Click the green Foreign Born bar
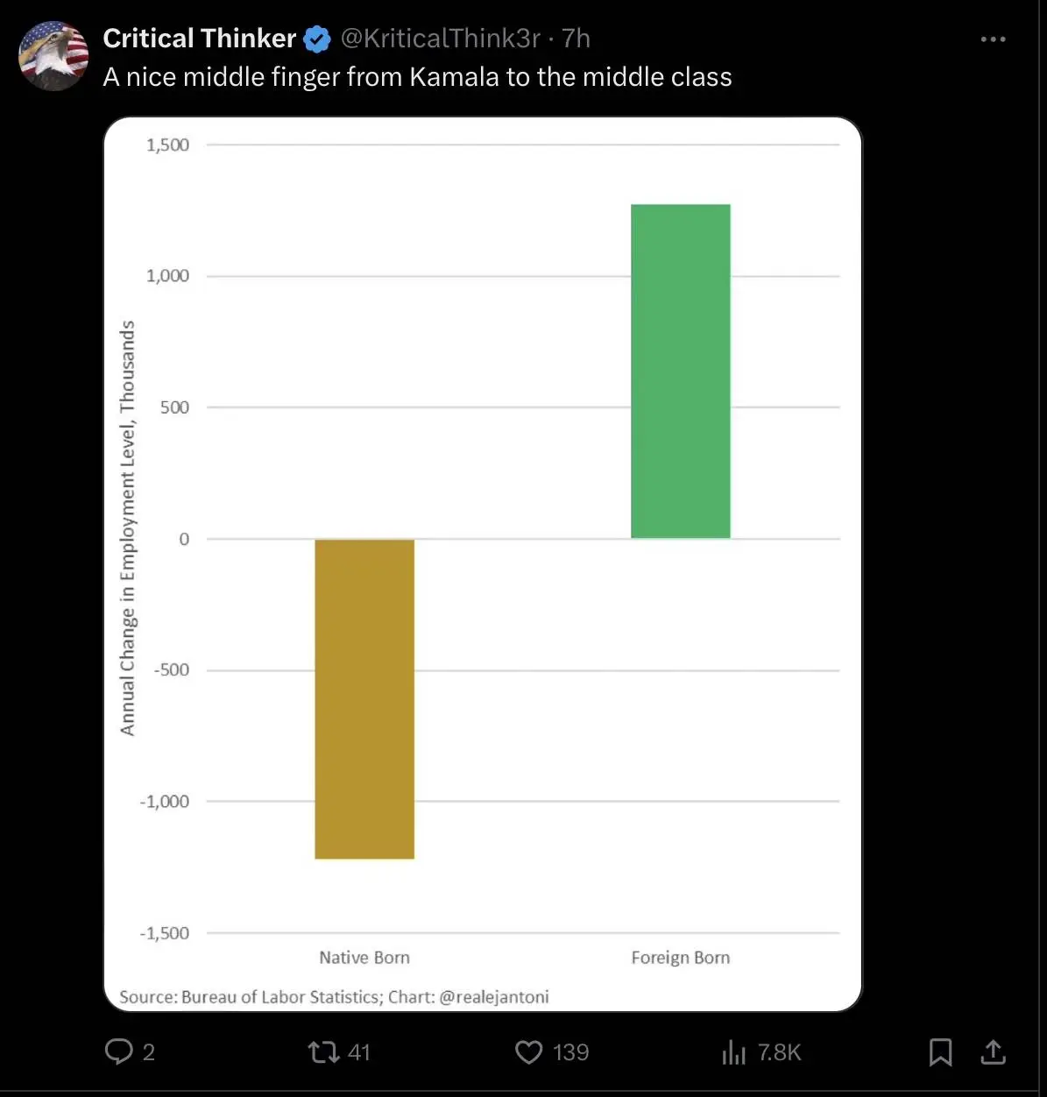Viewport: 1047px width, 1097px height. [x=680, y=372]
